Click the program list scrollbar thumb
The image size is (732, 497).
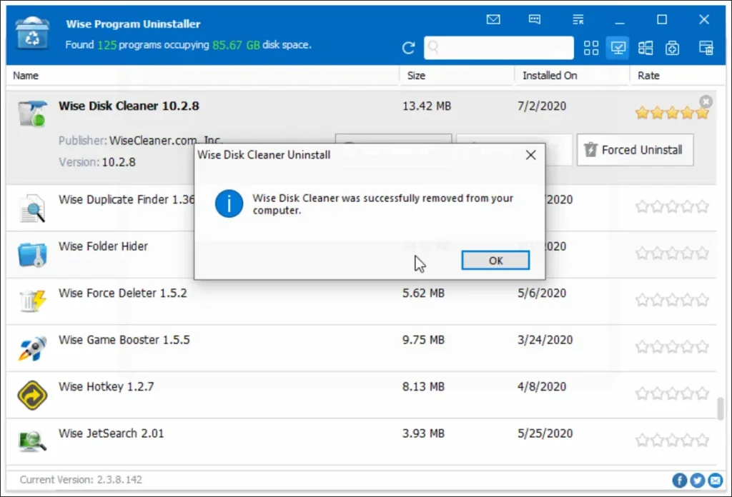(x=721, y=408)
